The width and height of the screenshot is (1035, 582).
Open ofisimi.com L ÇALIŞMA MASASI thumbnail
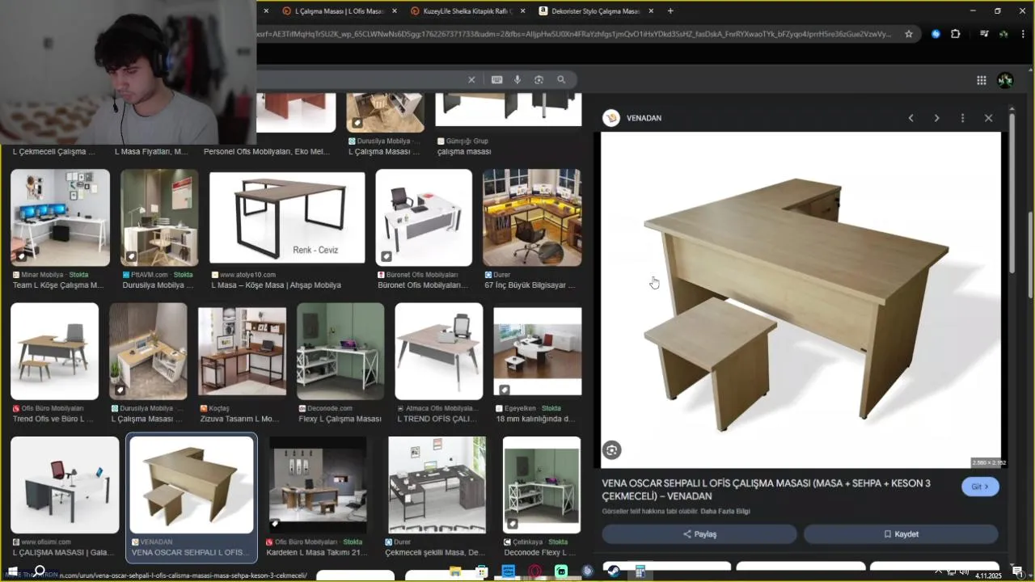tap(65, 485)
